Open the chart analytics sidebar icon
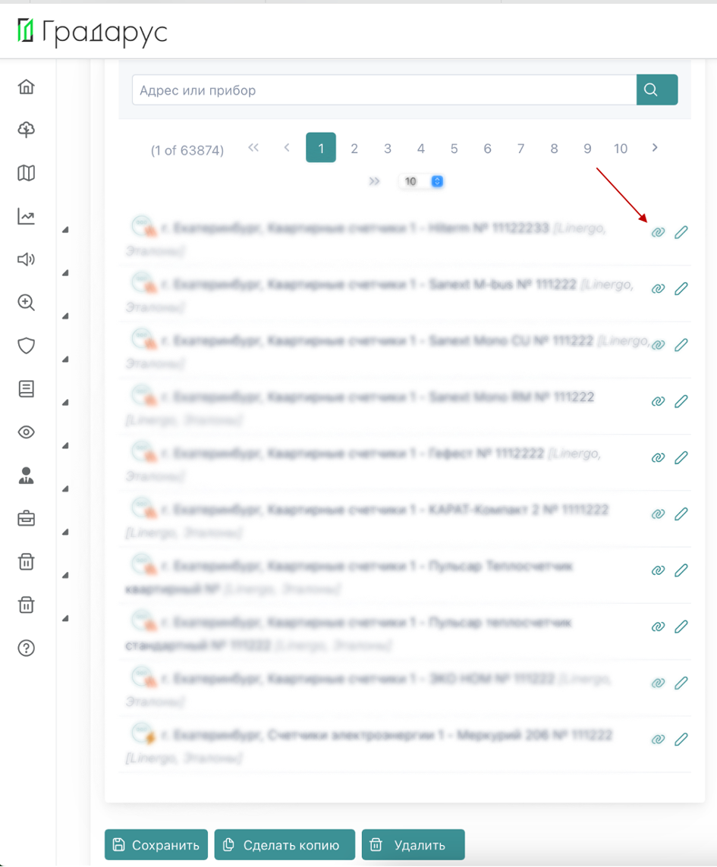This screenshot has height=867, width=717. click(27, 217)
